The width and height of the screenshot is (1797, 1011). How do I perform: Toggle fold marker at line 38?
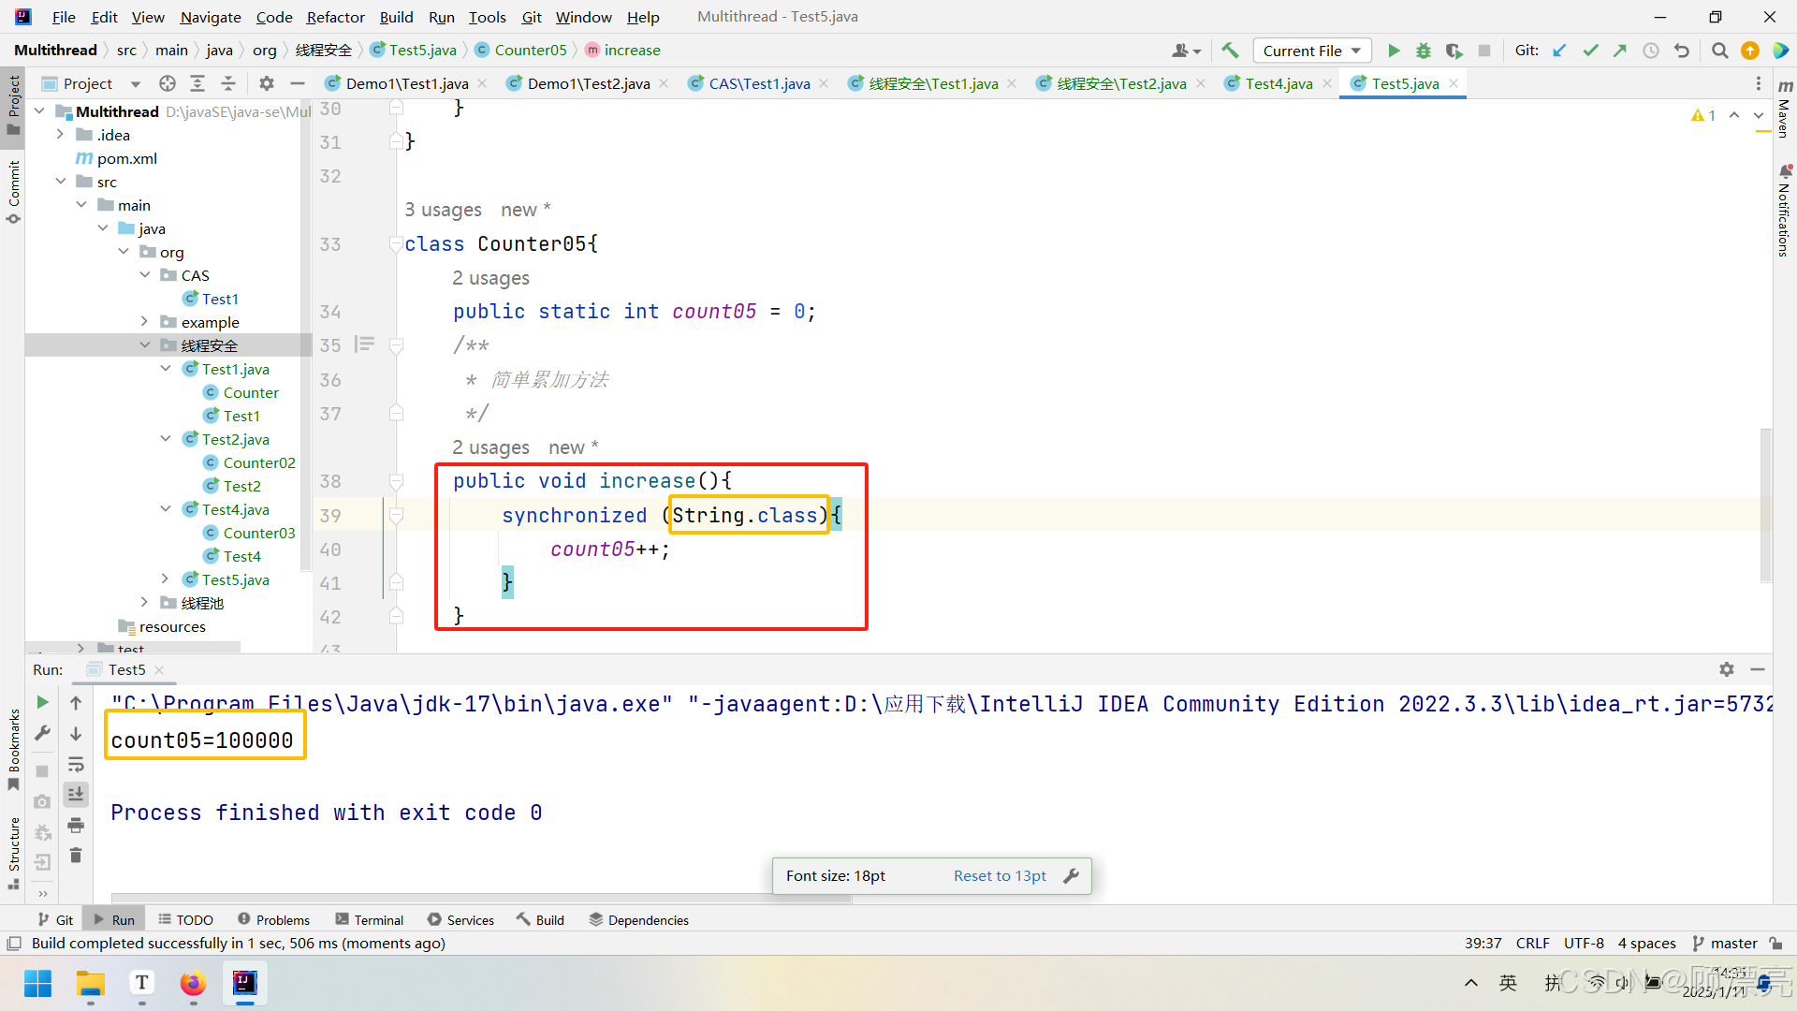(x=396, y=482)
